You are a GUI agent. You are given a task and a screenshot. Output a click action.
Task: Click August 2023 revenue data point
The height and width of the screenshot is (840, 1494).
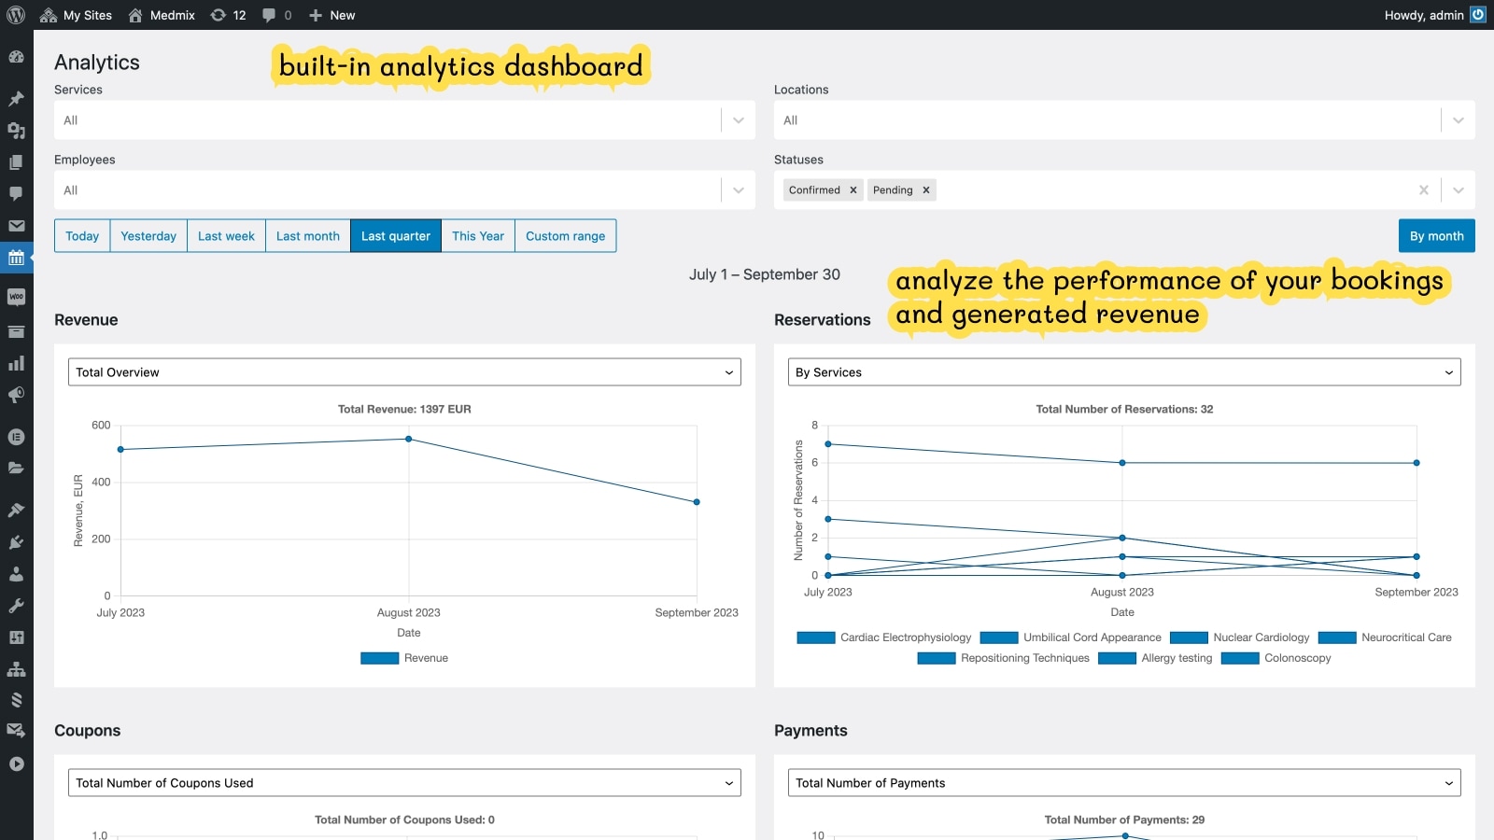pos(409,439)
